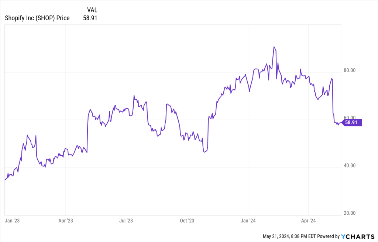This screenshot has height=242, width=378.
Task: Click the Shopify Inc (SHOP) Price legend label
Action: 37,18
